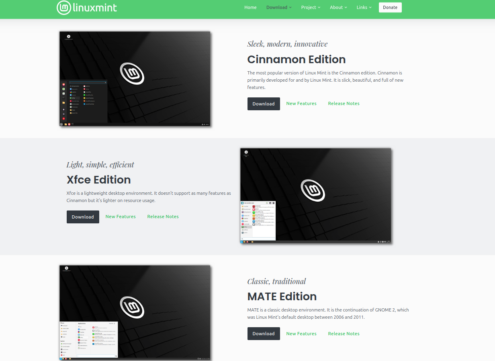This screenshot has height=361, width=495.
Task: Download the Cinnamon Edition
Action: click(x=264, y=104)
